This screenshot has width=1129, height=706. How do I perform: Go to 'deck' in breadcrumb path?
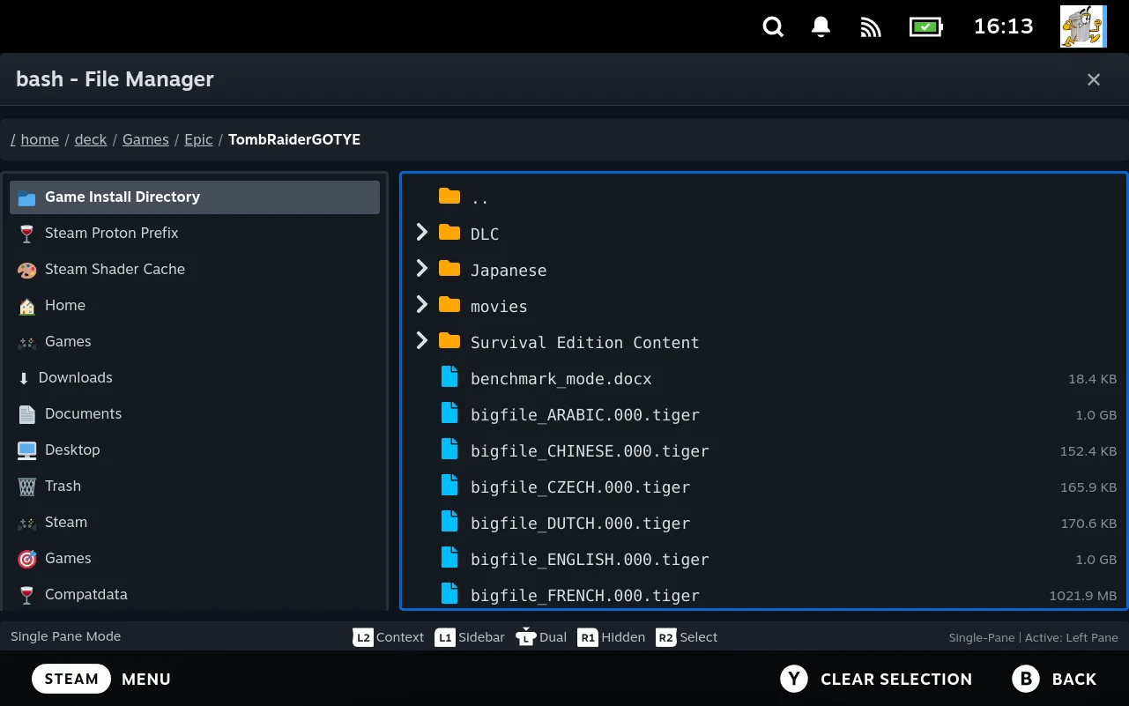(91, 139)
